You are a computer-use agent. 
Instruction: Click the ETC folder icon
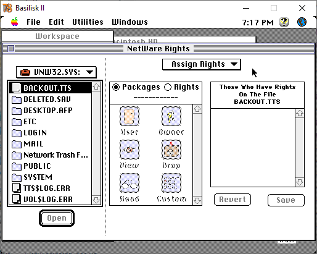pos(17,122)
